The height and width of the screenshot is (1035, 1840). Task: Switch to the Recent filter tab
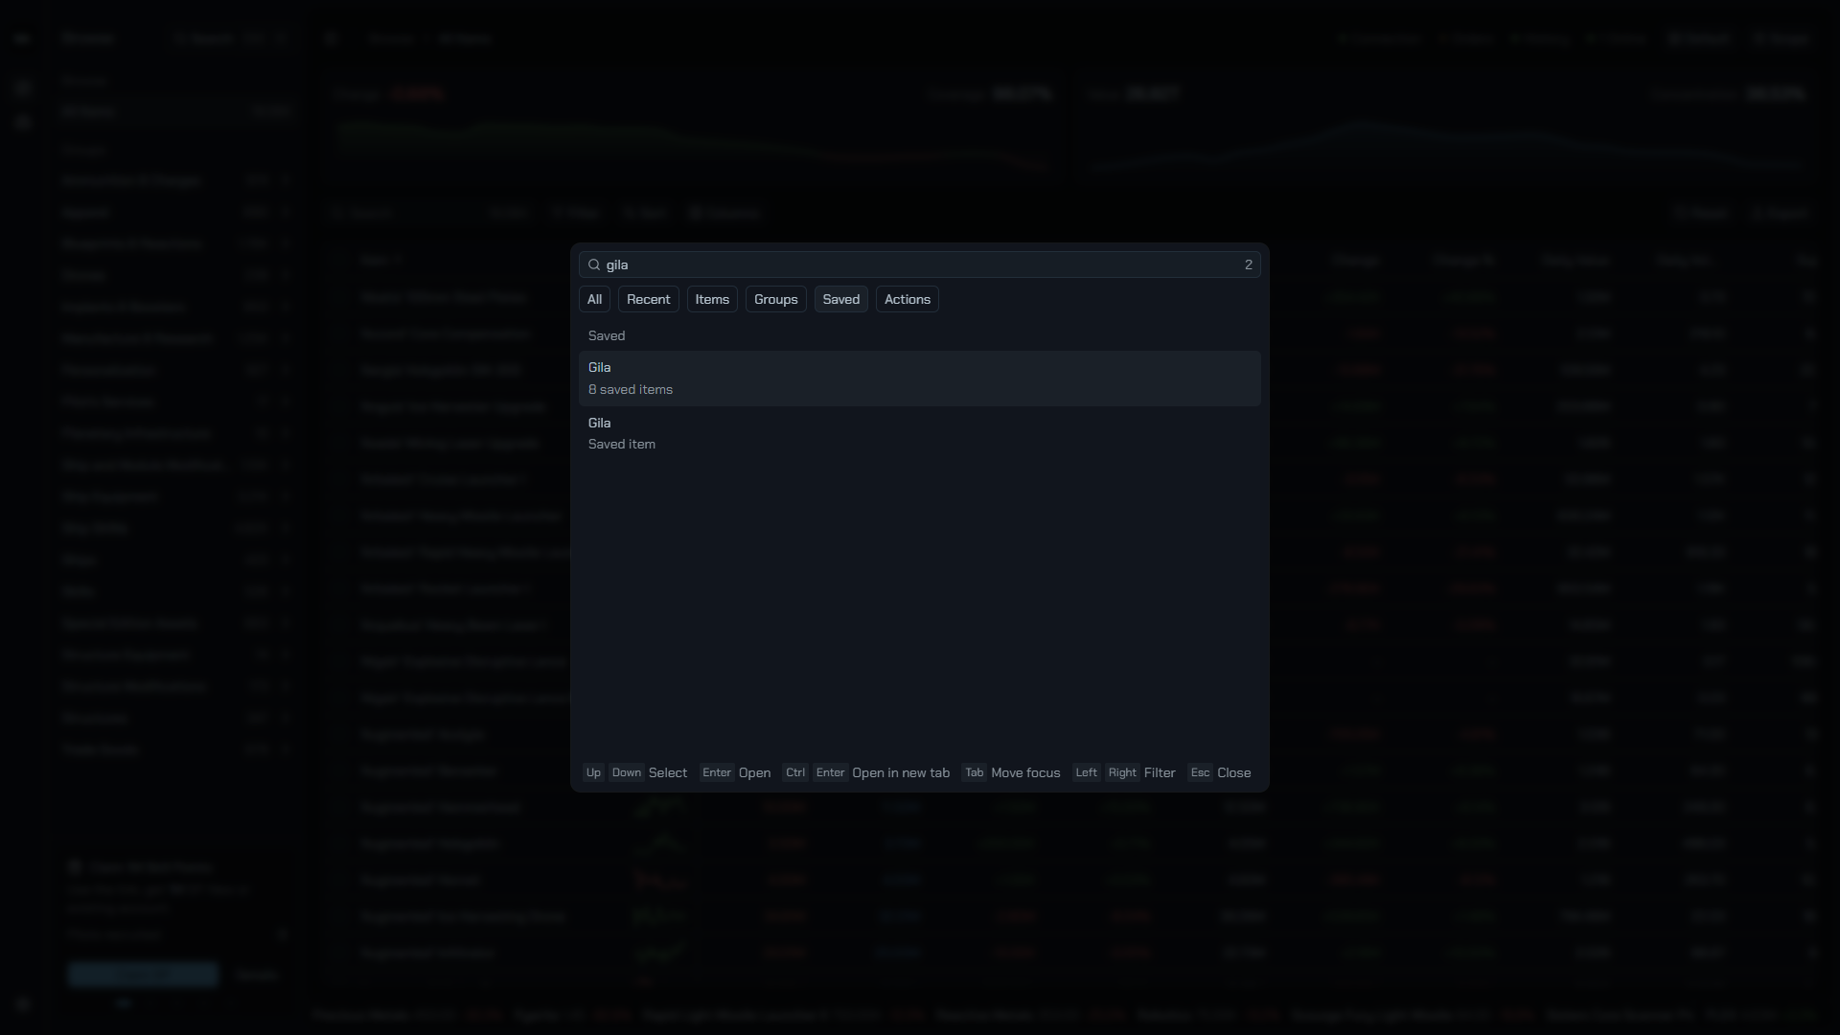[649, 299]
